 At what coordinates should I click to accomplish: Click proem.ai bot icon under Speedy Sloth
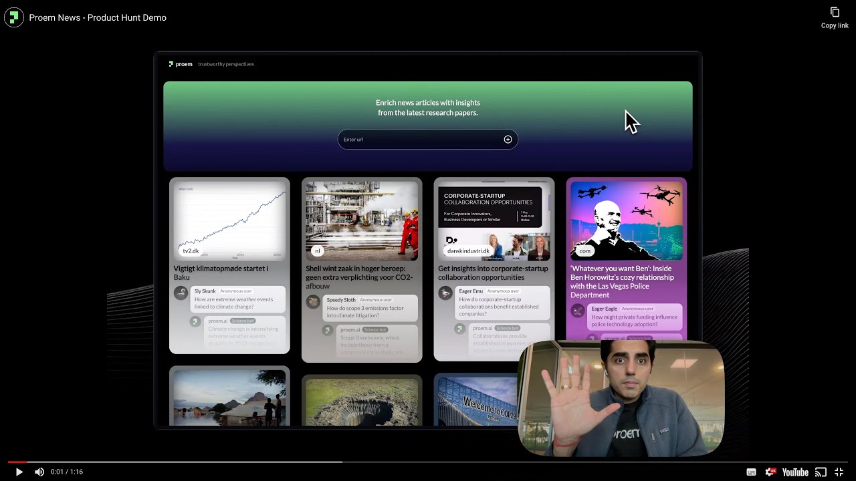[x=328, y=330]
